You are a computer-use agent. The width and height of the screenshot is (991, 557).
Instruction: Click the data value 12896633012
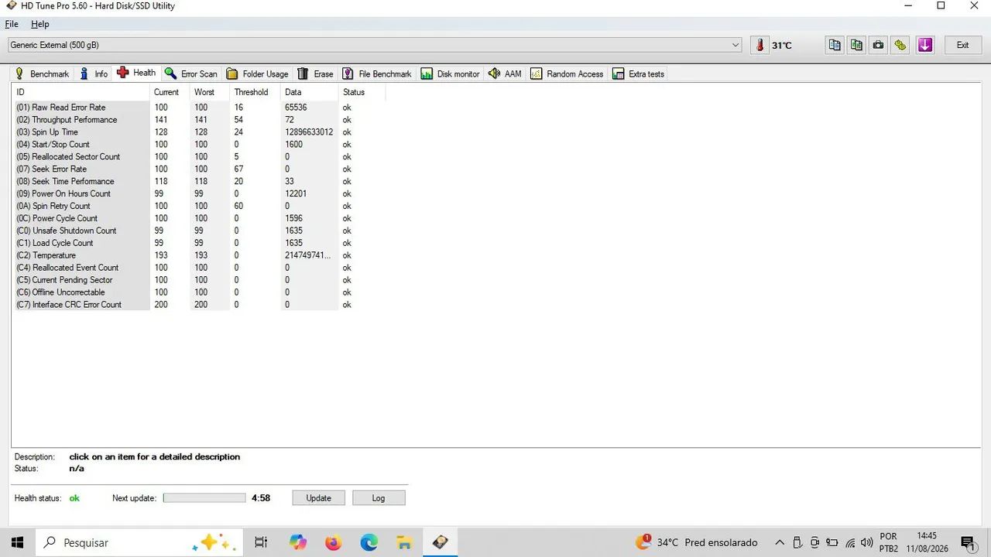click(x=309, y=132)
